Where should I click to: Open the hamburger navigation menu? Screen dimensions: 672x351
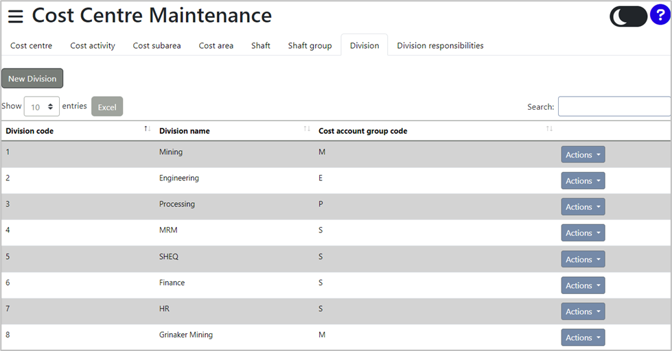[x=15, y=16]
